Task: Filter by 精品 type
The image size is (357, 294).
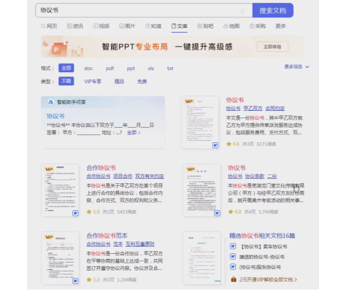Action: click(119, 82)
